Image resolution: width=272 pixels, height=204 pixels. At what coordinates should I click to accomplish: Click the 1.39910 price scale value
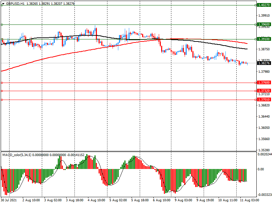pyautogui.click(x=264, y=16)
